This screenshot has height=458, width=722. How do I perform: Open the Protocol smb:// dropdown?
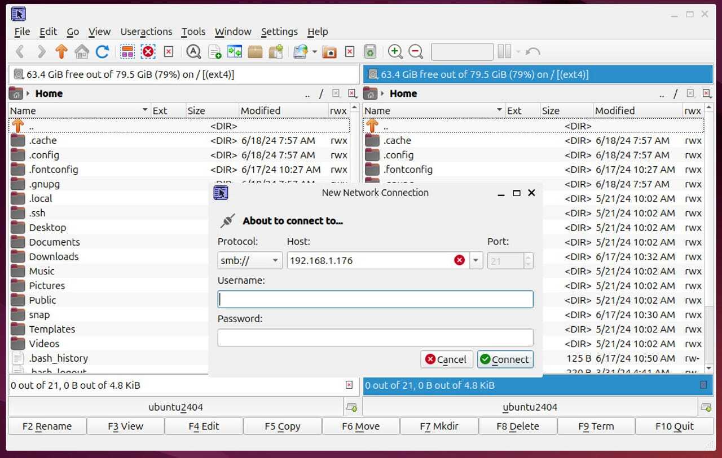pos(250,260)
